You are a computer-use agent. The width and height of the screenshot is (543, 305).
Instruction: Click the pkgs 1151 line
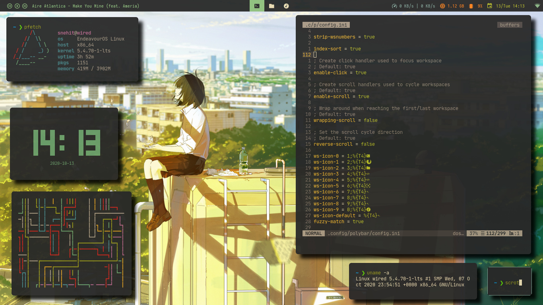pos(73,63)
